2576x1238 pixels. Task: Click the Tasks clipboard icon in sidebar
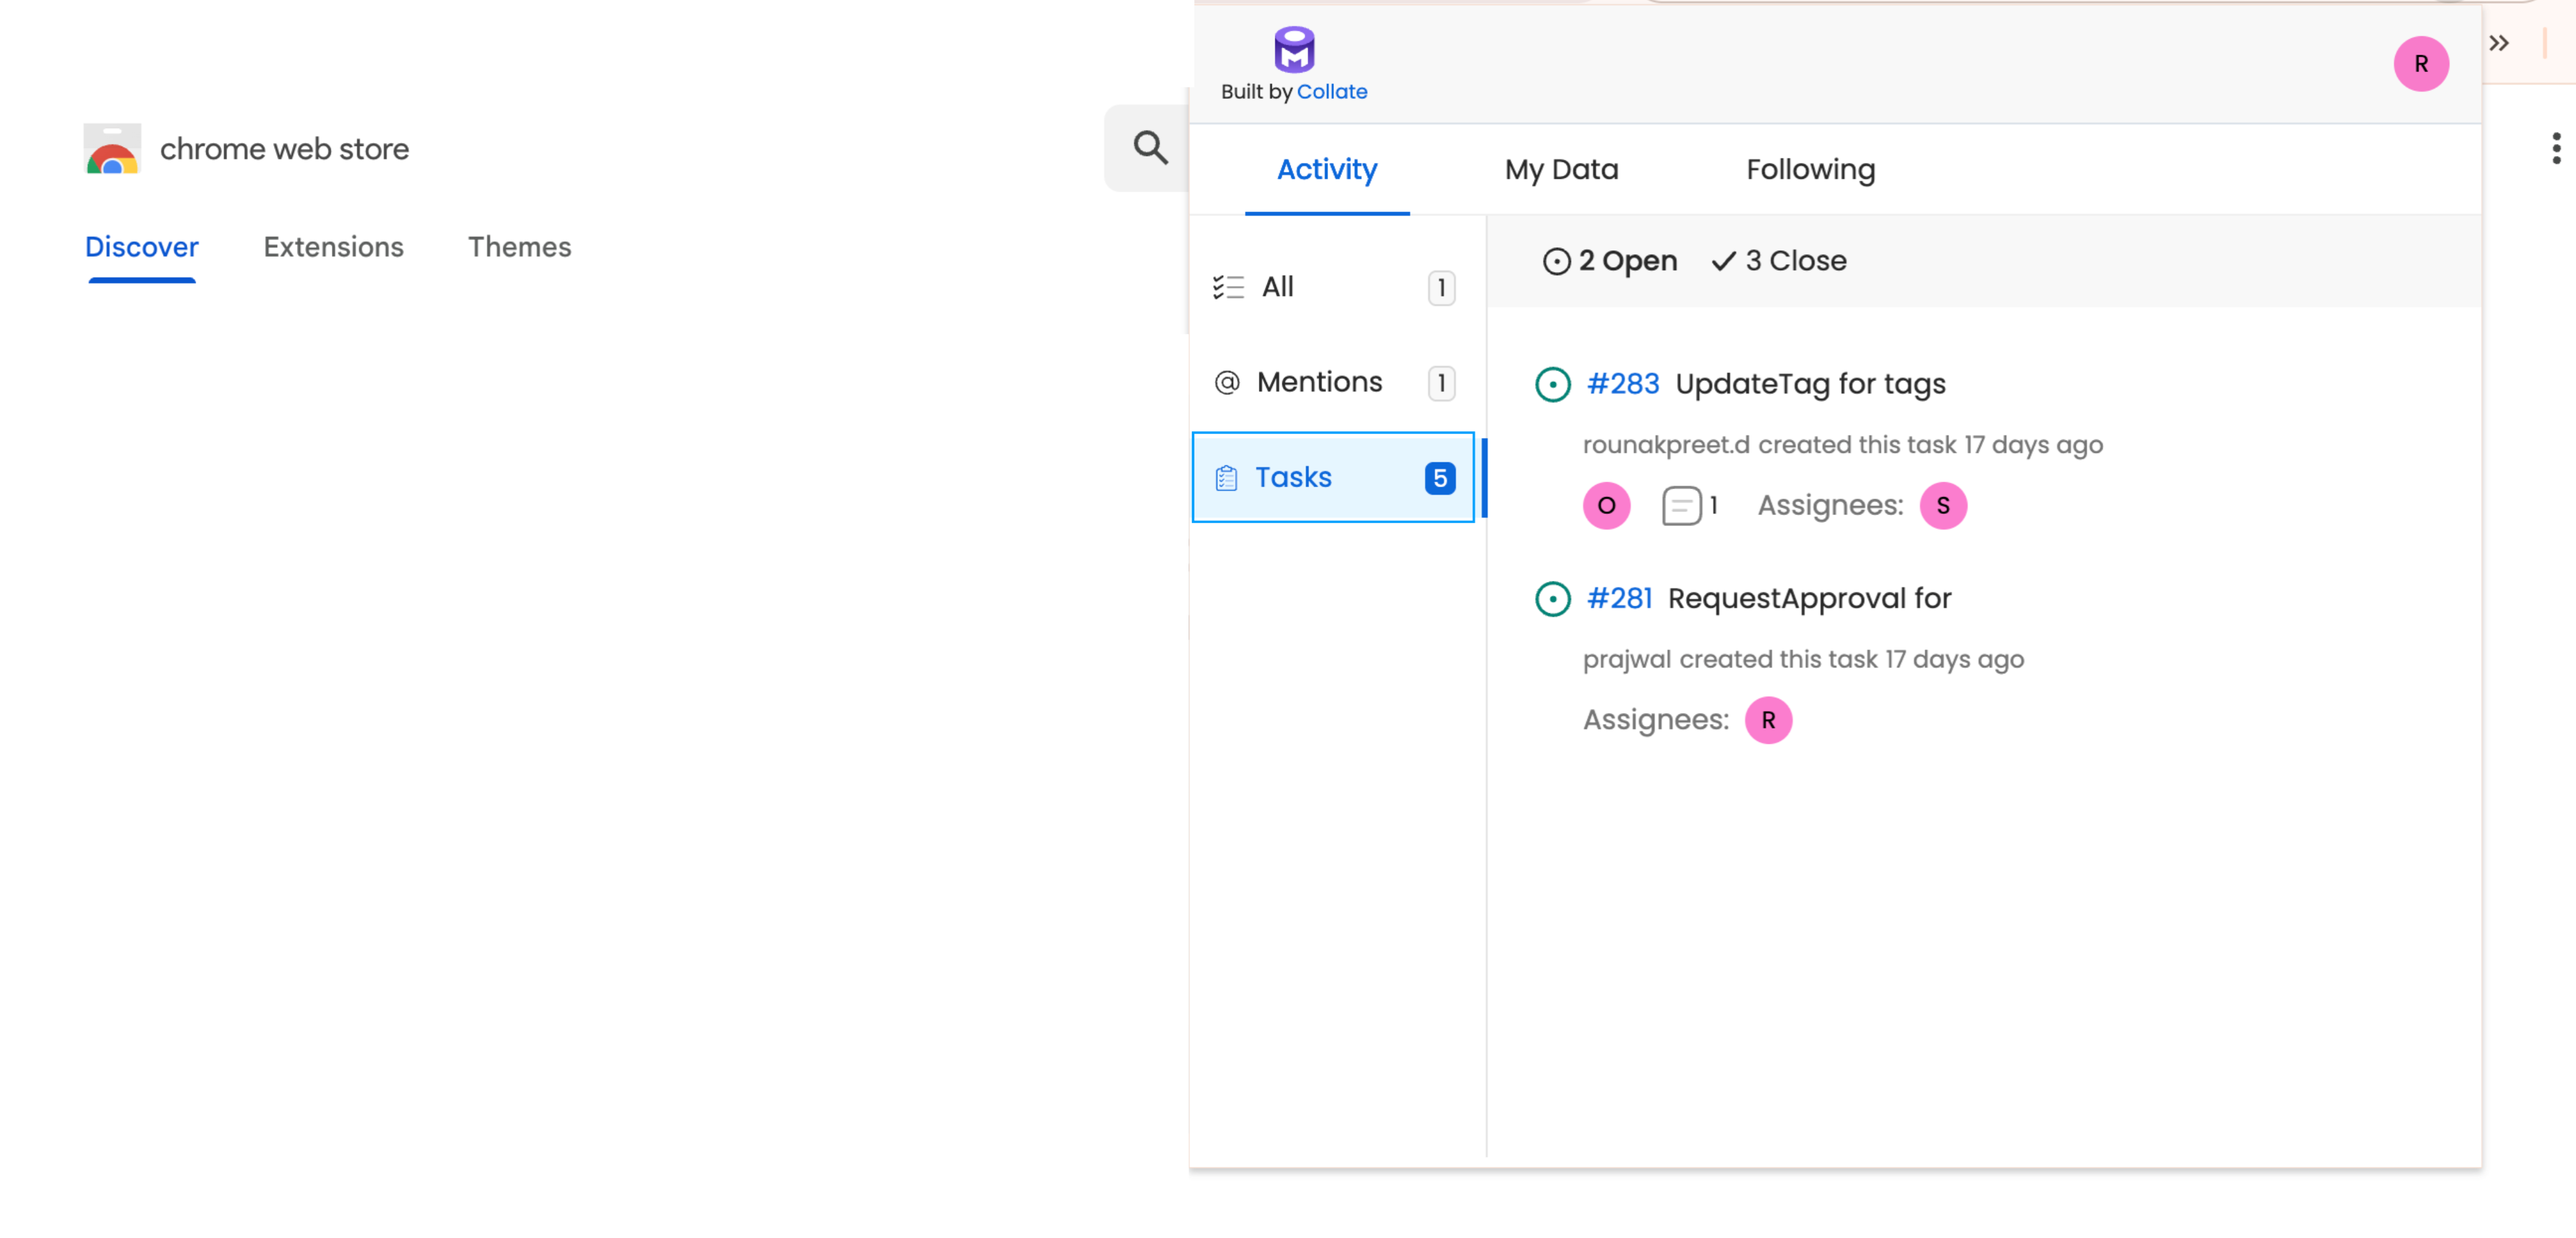tap(1228, 477)
